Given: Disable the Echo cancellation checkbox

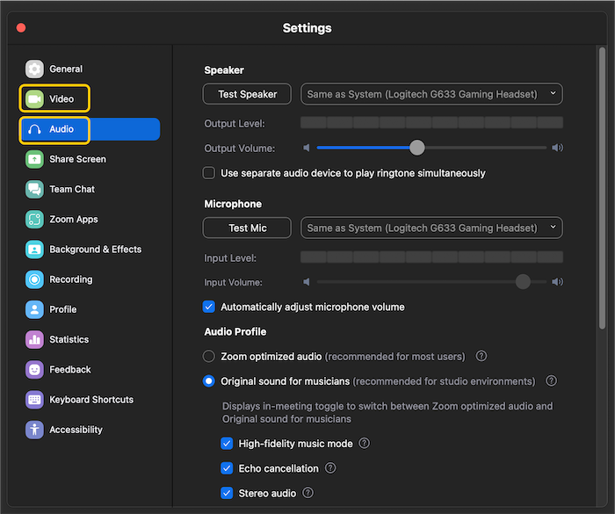Looking at the screenshot, I should pyautogui.click(x=227, y=468).
